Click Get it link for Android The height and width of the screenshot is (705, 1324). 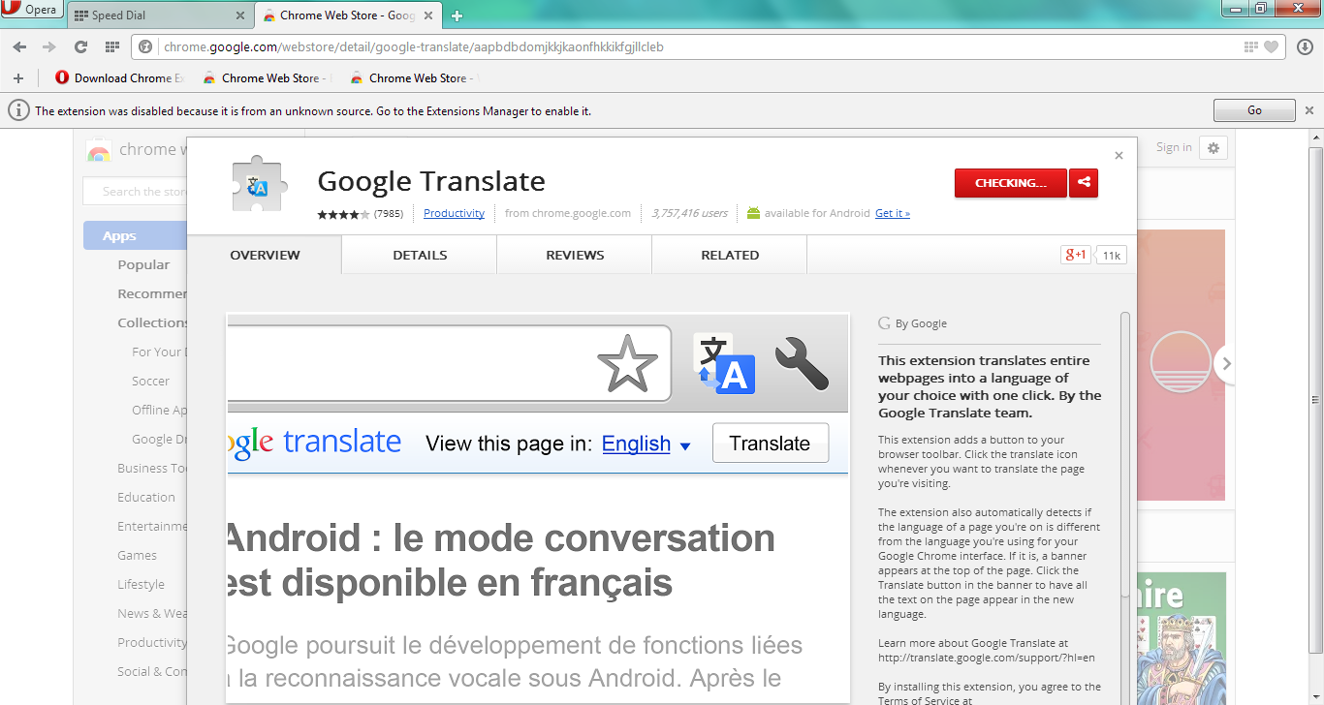[x=893, y=213]
